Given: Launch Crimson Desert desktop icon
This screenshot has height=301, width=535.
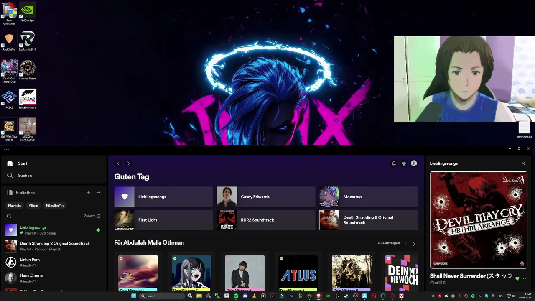Looking at the screenshot, I should click(28, 70).
